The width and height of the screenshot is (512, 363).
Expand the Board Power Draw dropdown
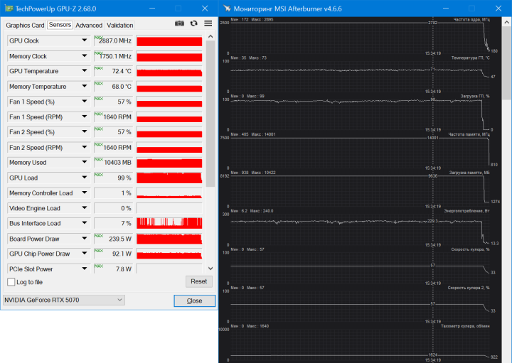[x=85, y=239]
